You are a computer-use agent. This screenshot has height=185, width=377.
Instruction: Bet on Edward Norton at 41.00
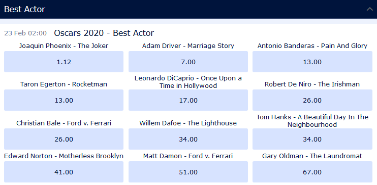coord(64,172)
